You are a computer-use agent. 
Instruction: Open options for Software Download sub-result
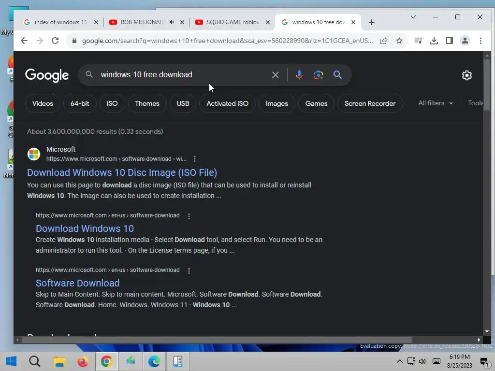[189, 271]
